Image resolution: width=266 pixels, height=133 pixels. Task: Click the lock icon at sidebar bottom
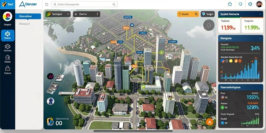click(8, 68)
